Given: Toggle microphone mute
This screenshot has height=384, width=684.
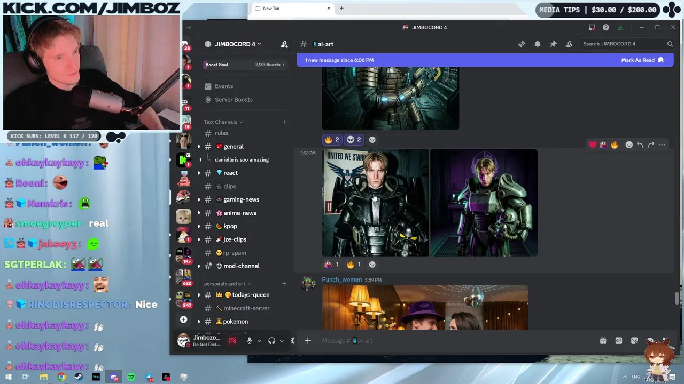Looking at the screenshot, I should coord(249,341).
